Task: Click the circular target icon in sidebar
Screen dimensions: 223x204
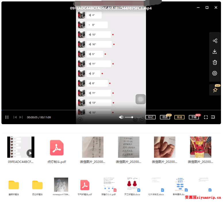Action: (x=215, y=73)
